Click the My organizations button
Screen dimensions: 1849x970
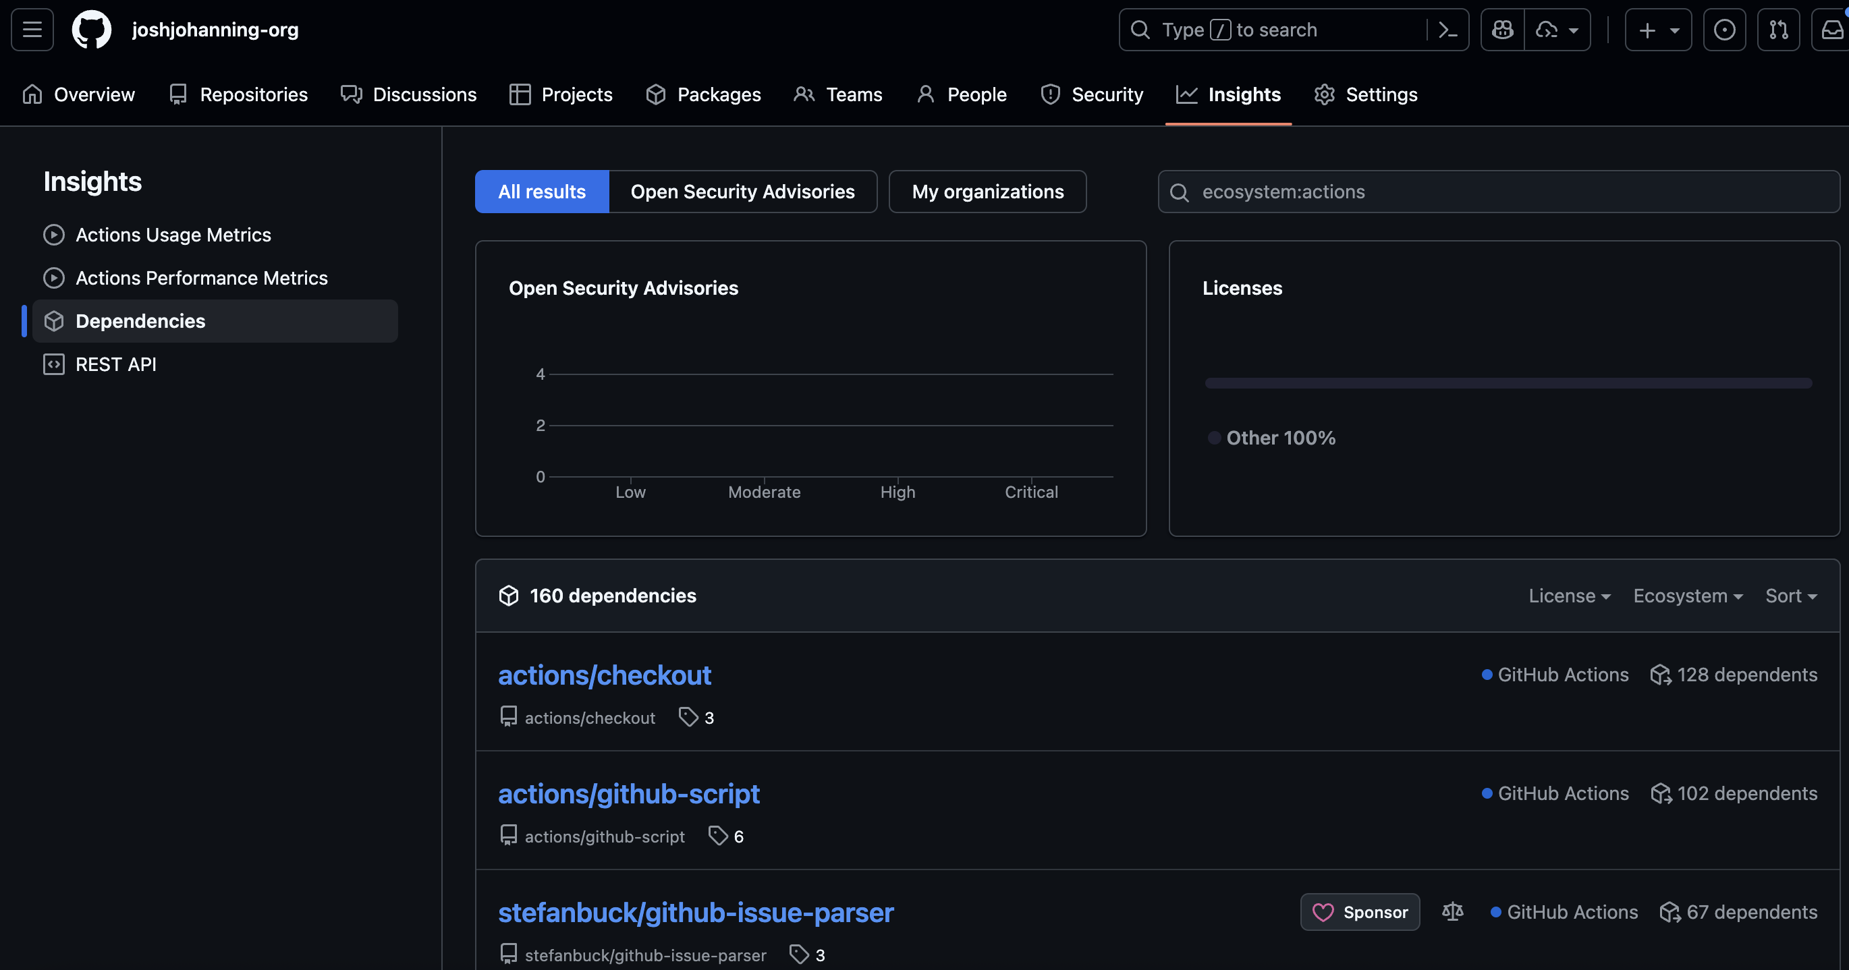point(988,192)
